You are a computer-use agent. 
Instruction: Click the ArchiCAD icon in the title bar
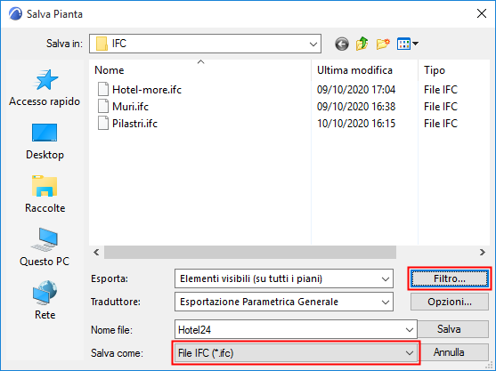click(x=15, y=14)
